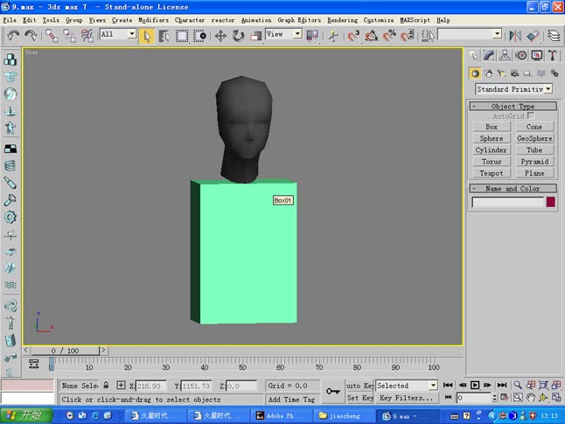Toggle Window/Crossing selection mode

[x=199, y=36]
